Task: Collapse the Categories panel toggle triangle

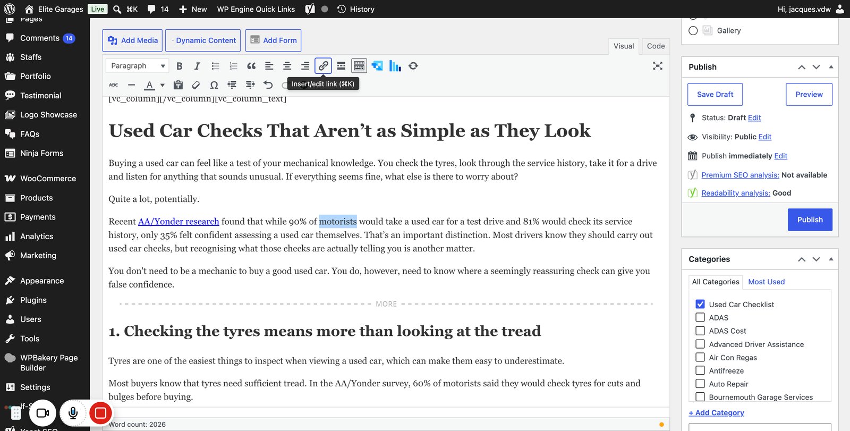Action: [x=831, y=259]
